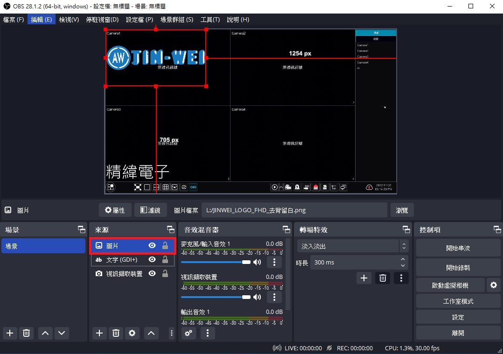Open the 檢視(V) menu

pos(69,20)
